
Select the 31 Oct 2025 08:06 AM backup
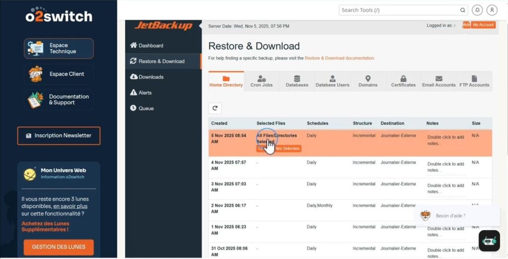[350, 251]
